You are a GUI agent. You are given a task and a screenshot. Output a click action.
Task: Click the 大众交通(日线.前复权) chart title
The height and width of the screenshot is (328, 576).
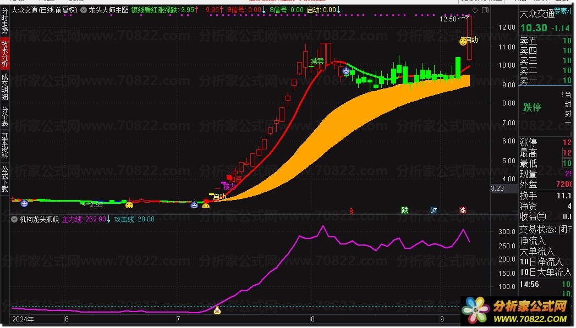pos(44,10)
